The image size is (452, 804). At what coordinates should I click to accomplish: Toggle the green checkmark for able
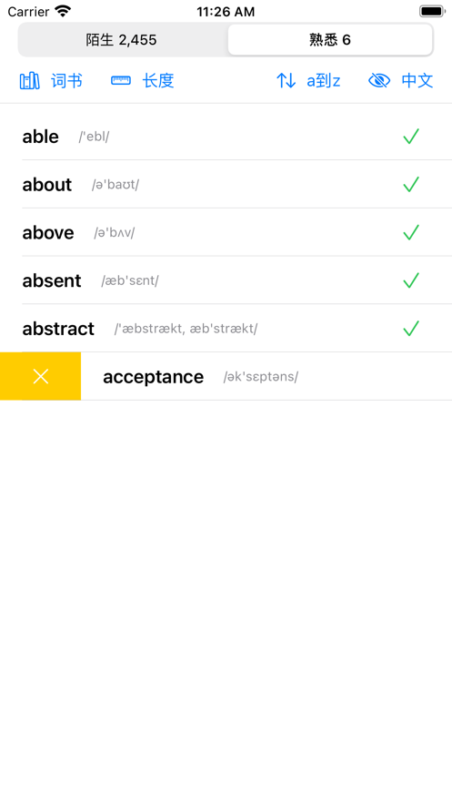point(411,137)
